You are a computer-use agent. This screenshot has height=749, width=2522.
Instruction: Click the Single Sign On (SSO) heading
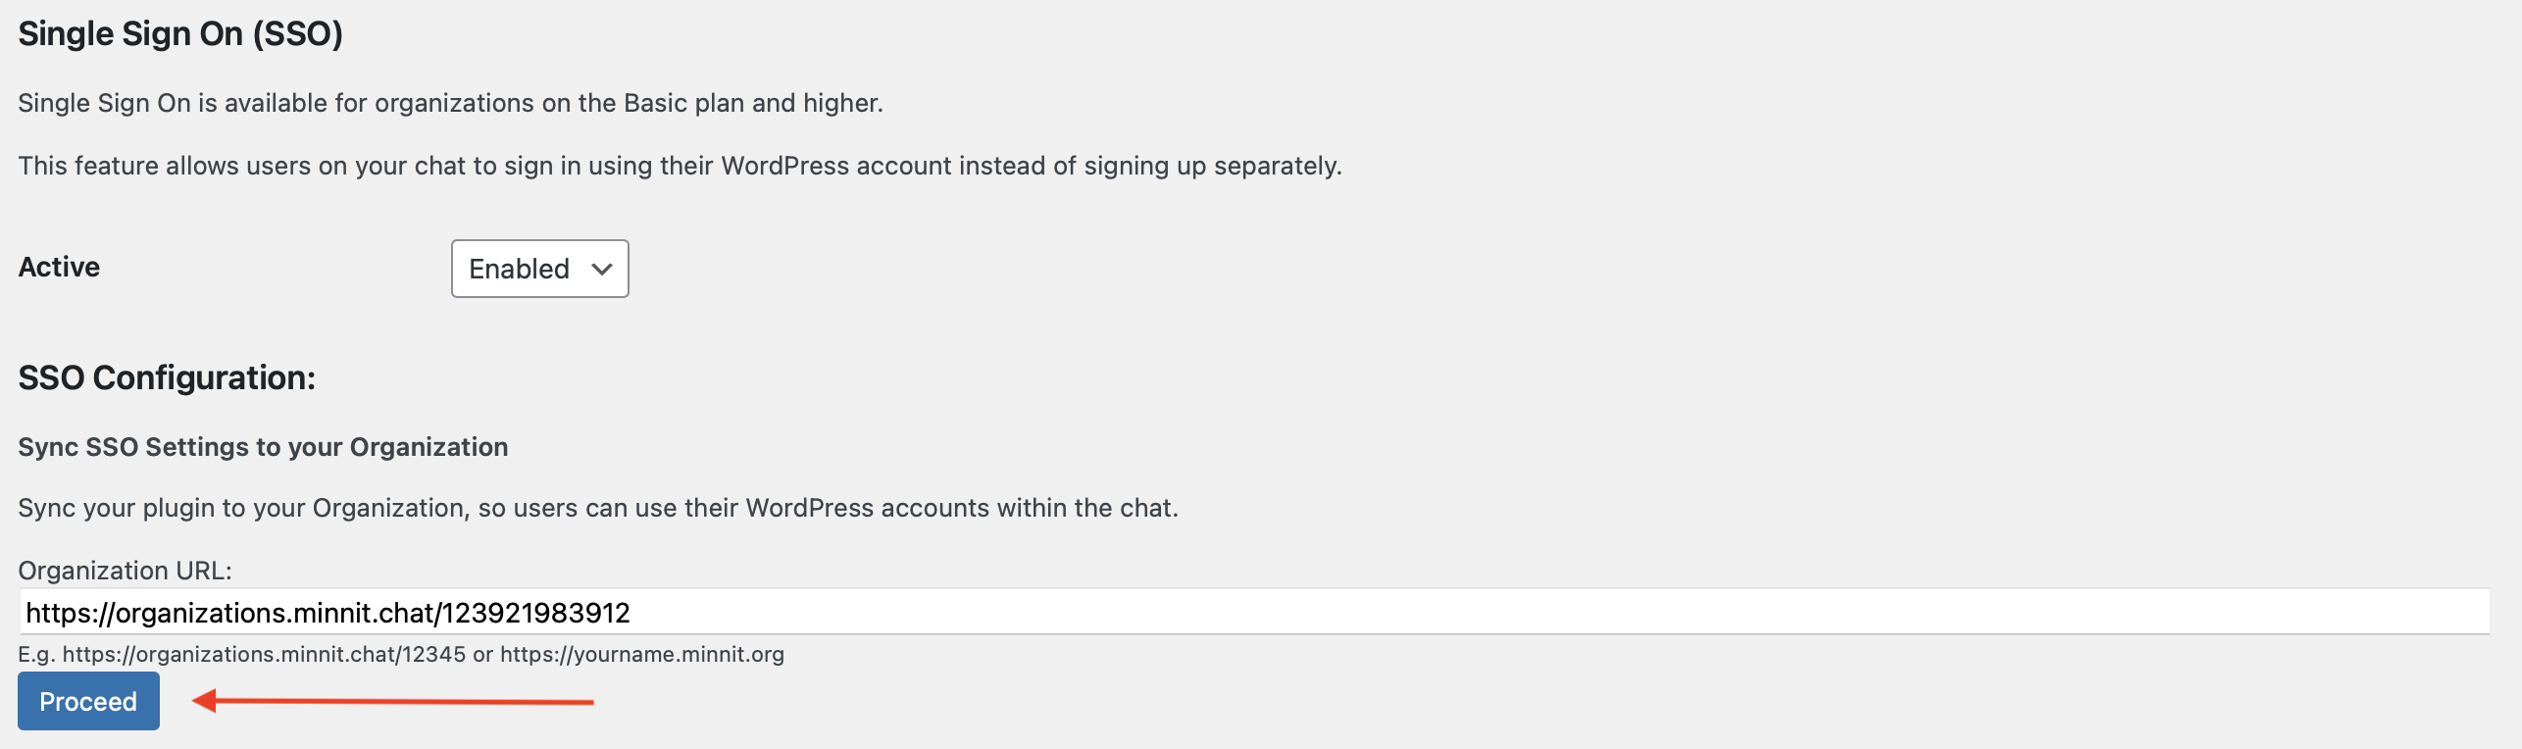tap(179, 32)
